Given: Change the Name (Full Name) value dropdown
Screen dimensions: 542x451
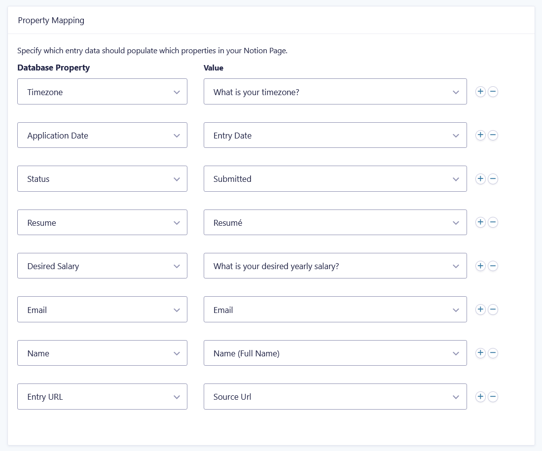Looking at the screenshot, I should pyautogui.click(x=335, y=353).
